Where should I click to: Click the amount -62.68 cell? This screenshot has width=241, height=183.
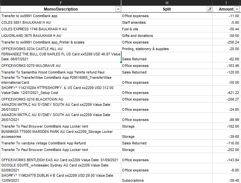pyautogui.click(x=226, y=57)
